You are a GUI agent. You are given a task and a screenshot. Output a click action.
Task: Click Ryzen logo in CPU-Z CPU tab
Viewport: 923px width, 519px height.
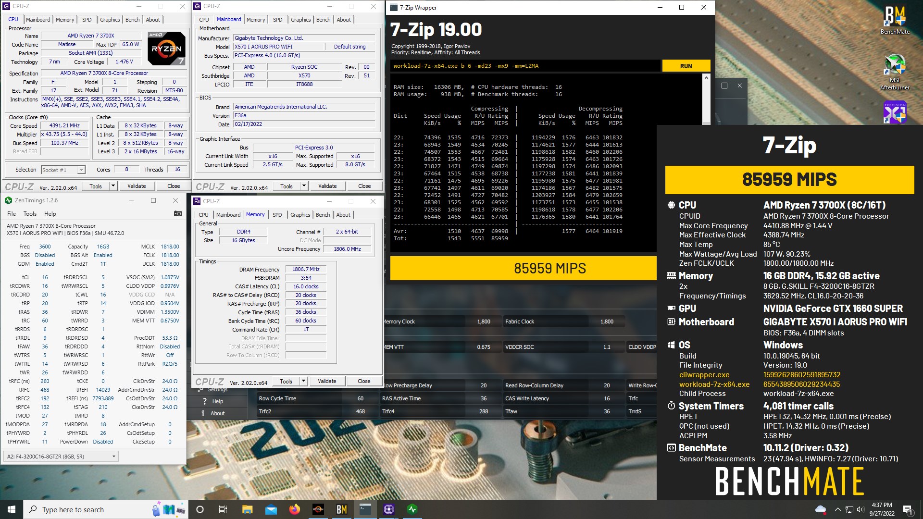(166, 48)
